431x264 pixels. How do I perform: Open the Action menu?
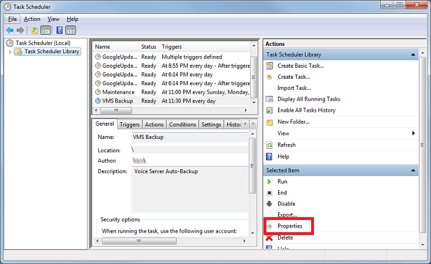pyautogui.click(x=32, y=19)
